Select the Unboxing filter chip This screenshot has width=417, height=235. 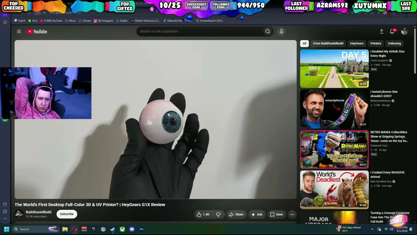[x=395, y=43]
